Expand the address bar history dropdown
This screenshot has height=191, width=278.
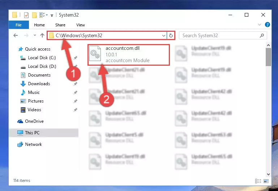point(164,36)
